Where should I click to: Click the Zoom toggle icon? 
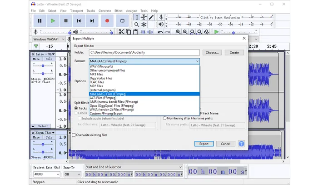pos(206,32)
